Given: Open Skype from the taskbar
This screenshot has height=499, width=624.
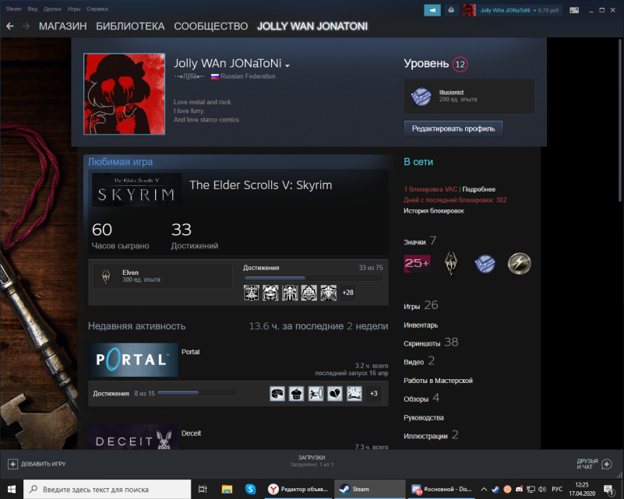Looking at the screenshot, I should tap(250, 489).
